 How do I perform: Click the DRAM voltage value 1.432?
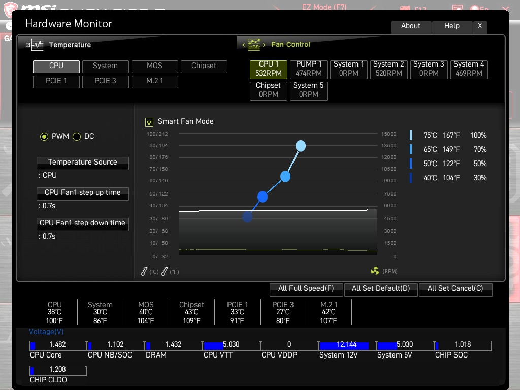point(174,345)
